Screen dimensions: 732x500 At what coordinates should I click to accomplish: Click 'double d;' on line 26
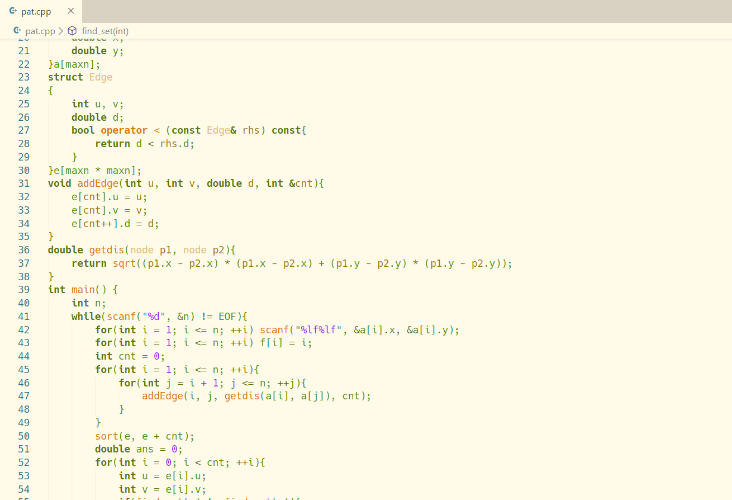pyautogui.click(x=98, y=117)
